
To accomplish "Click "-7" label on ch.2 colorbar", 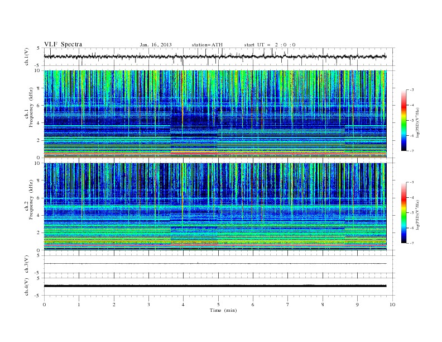I will click(411, 243).
